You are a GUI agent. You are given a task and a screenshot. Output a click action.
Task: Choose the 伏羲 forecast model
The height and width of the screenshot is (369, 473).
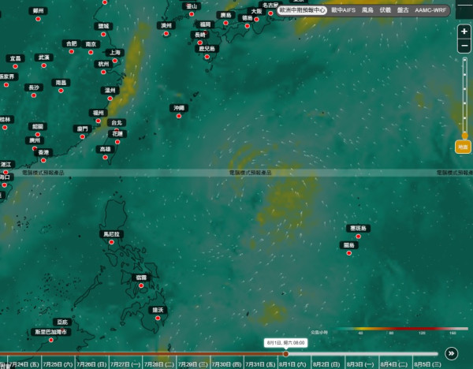385,10
